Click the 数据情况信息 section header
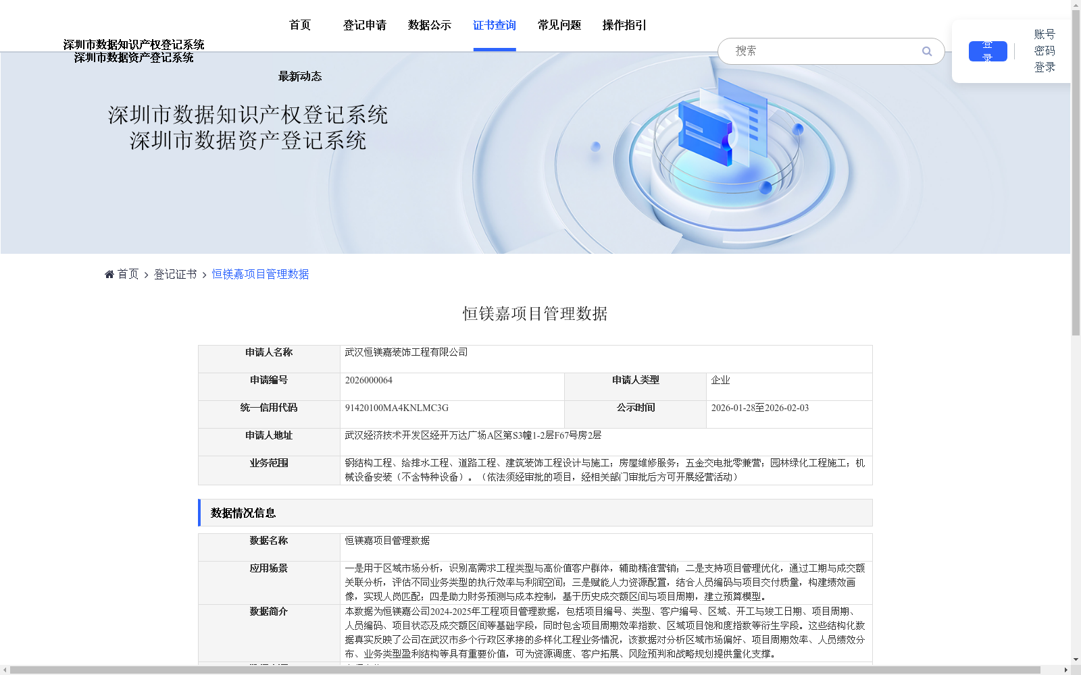1081x675 pixels. 535,513
